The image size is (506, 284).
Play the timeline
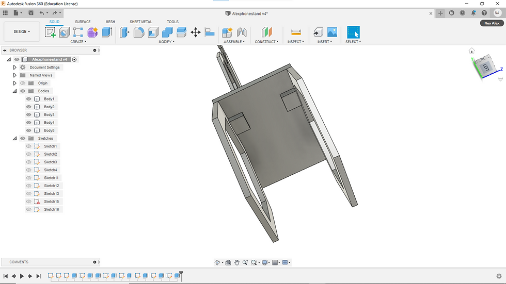pyautogui.click(x=22, y=276)
